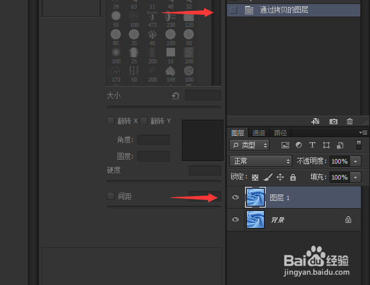Select the 238 brush preset
370x285 pixels.
[170, 19]
